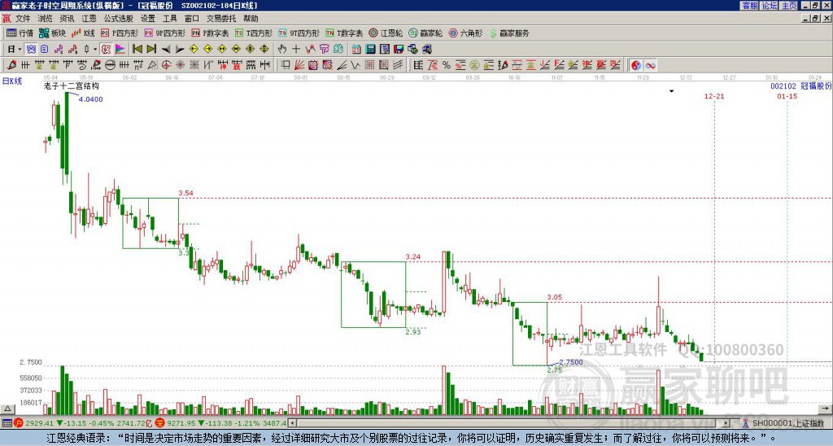Select the circled 金 golden ratio tool
This screenshot has height=446, width=833.
[x=474, y=65]
